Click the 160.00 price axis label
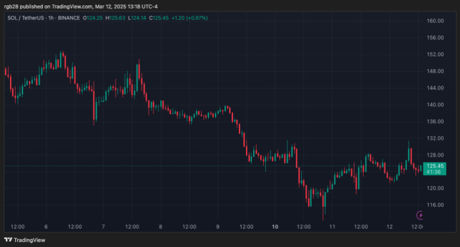Screen dimensions: 460x247 pyautogui.click(x=436, y=21)
